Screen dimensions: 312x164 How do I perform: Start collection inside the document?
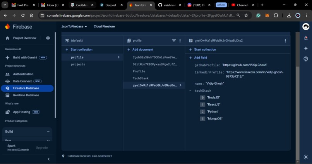click(202, 50)
